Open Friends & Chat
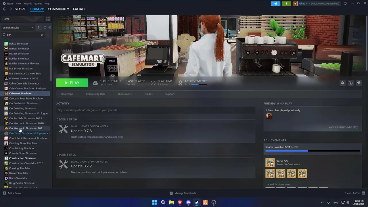368x207 pixels. tap(354, 193)
